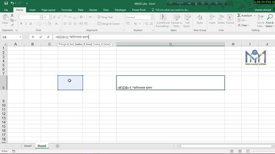This screenshot has width=275, height=154.
Task: Toggle Wrap Text
Action: (105, 17)
